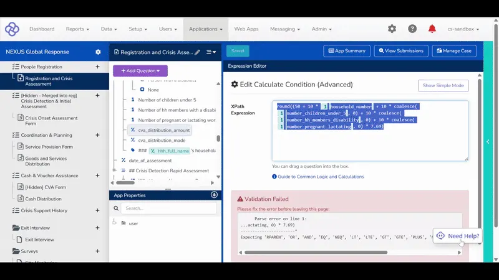Go to the Dashboard

(42, 29)
